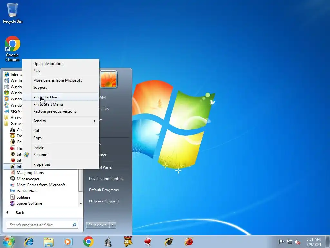
Task: Launch Chess Titans from the taskbar
Action: (x=108, y=242)
